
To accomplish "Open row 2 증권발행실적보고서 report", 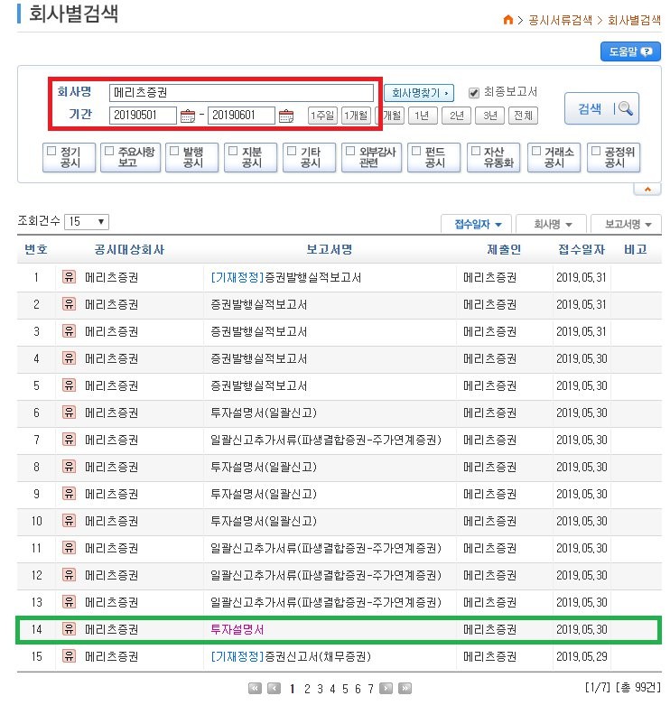I will coord(258,305).
